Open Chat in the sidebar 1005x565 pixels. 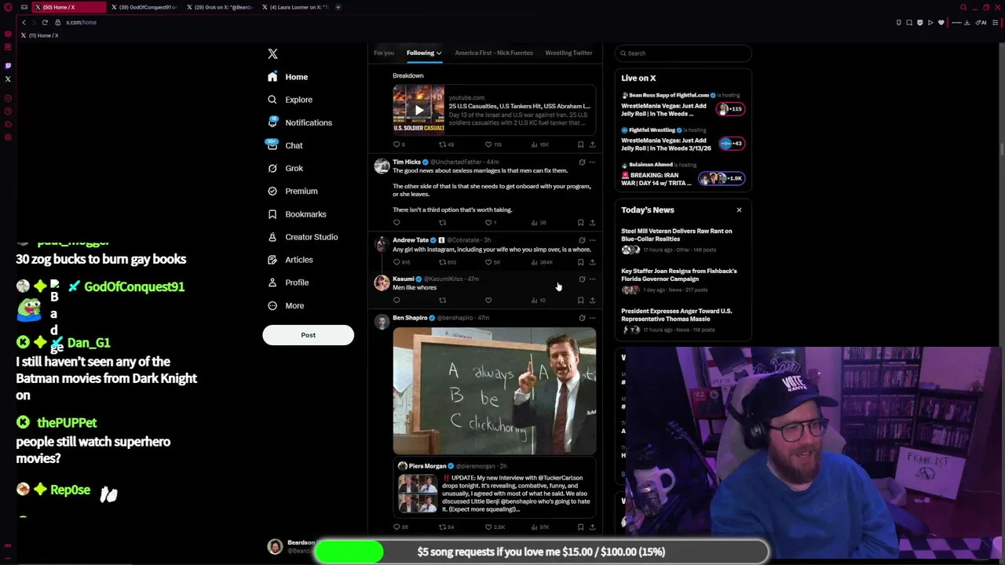coord(284,145)
